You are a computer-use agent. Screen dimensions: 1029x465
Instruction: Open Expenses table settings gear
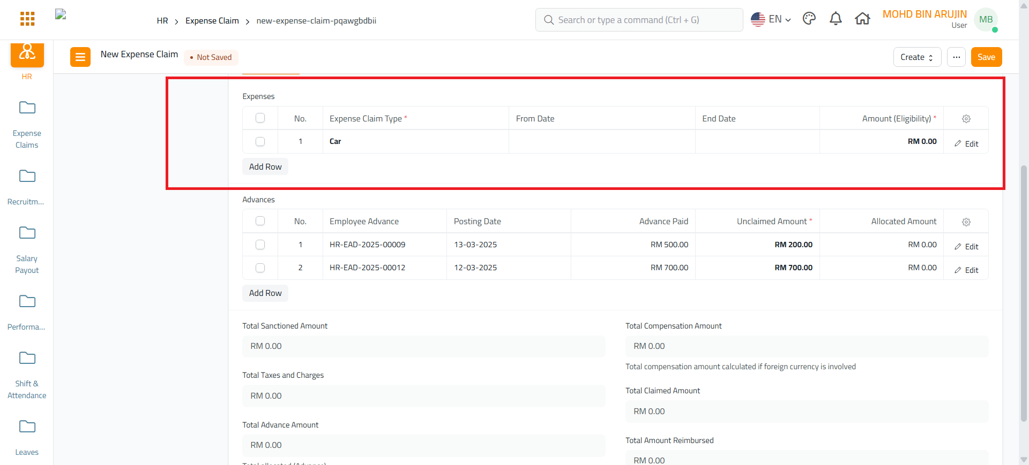tap(966, 119)
